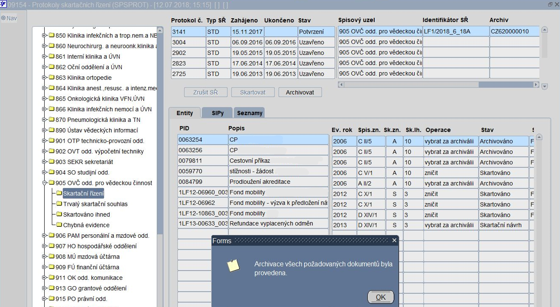Screen dimensions: 560x307
Task: Expand 862 Oční oddělení a ÚVN node
Action: [44, 67]
